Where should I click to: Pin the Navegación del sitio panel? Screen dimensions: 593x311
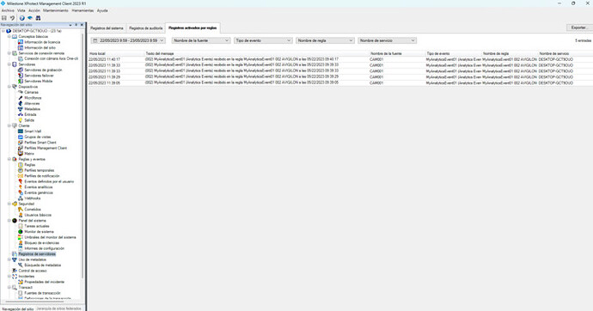click(x=76, y=25)
